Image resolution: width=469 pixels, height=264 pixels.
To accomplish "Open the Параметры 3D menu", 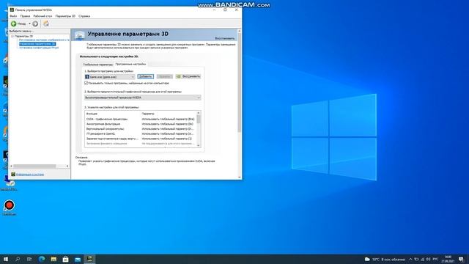I will pyautogui.click(x=65, y=16).
